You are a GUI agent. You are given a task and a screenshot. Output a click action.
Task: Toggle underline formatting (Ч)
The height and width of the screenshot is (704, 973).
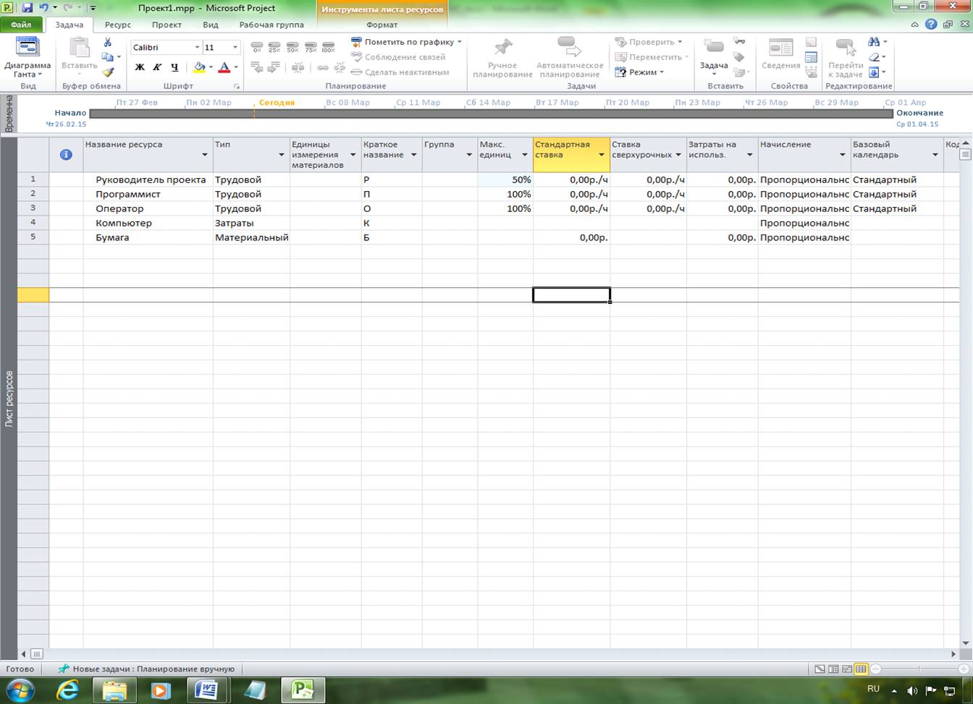(174, 67)
